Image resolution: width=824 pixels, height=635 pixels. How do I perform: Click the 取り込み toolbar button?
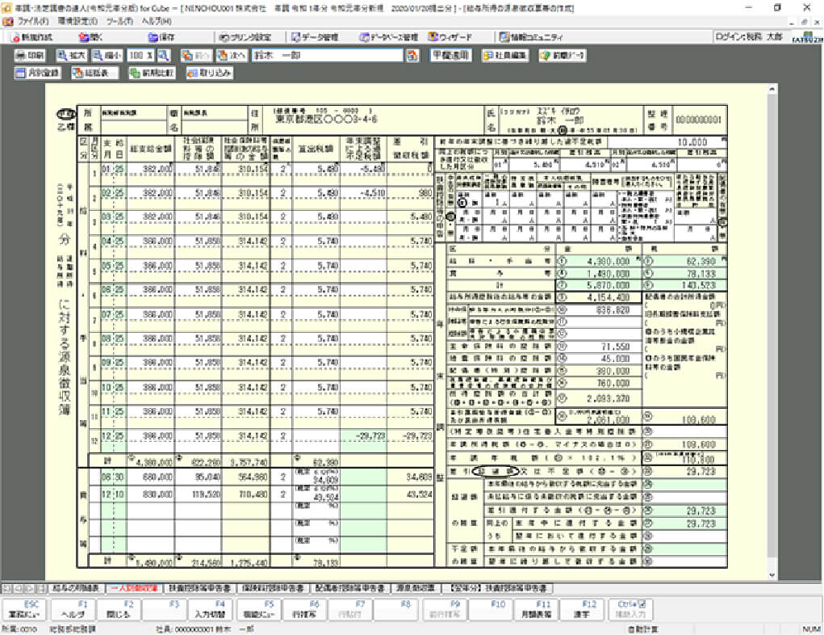[x=210, y=73]
